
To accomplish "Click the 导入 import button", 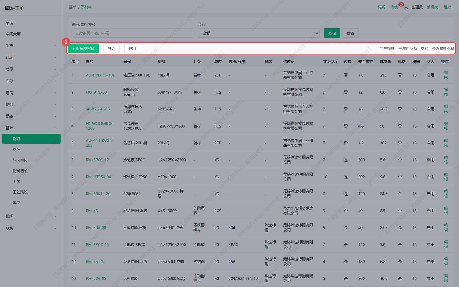I will pos(111,48).
